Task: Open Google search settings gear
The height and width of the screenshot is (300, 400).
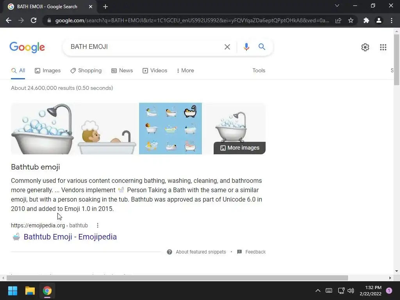Action: click(x=365, y=47)
